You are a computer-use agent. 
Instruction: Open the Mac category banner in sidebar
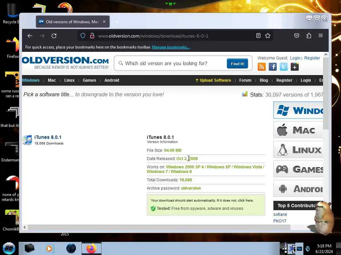[298, 130]
